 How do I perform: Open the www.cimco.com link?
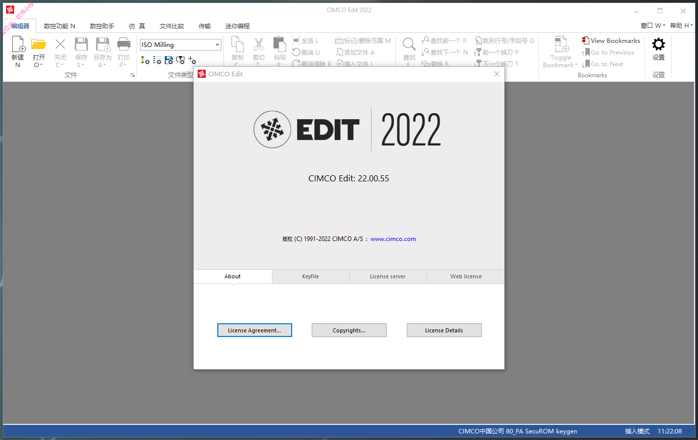393,239
